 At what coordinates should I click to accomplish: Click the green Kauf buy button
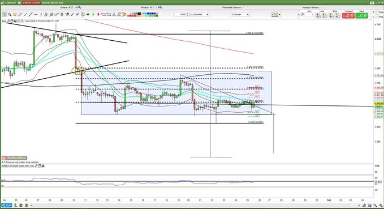coord(361,15)
